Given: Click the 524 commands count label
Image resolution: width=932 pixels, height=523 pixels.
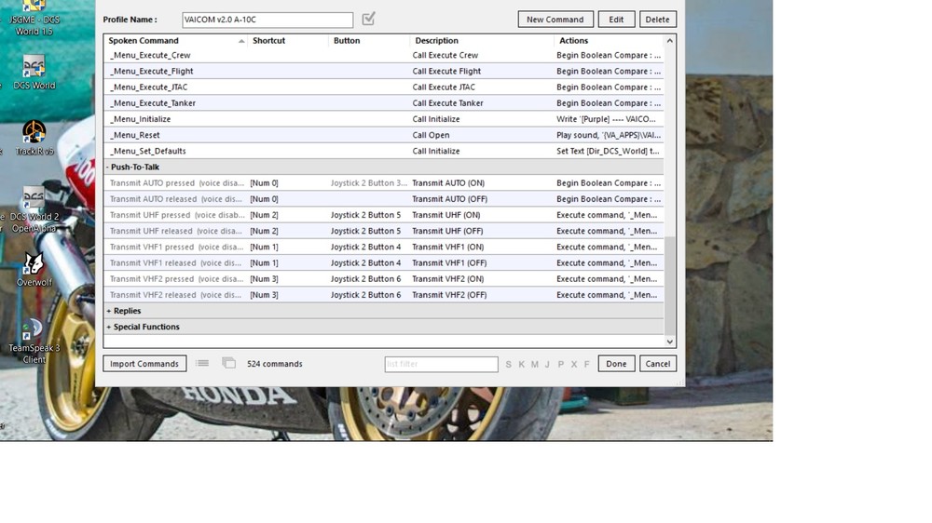Looking at the screenshot, I should coord(275,364).
